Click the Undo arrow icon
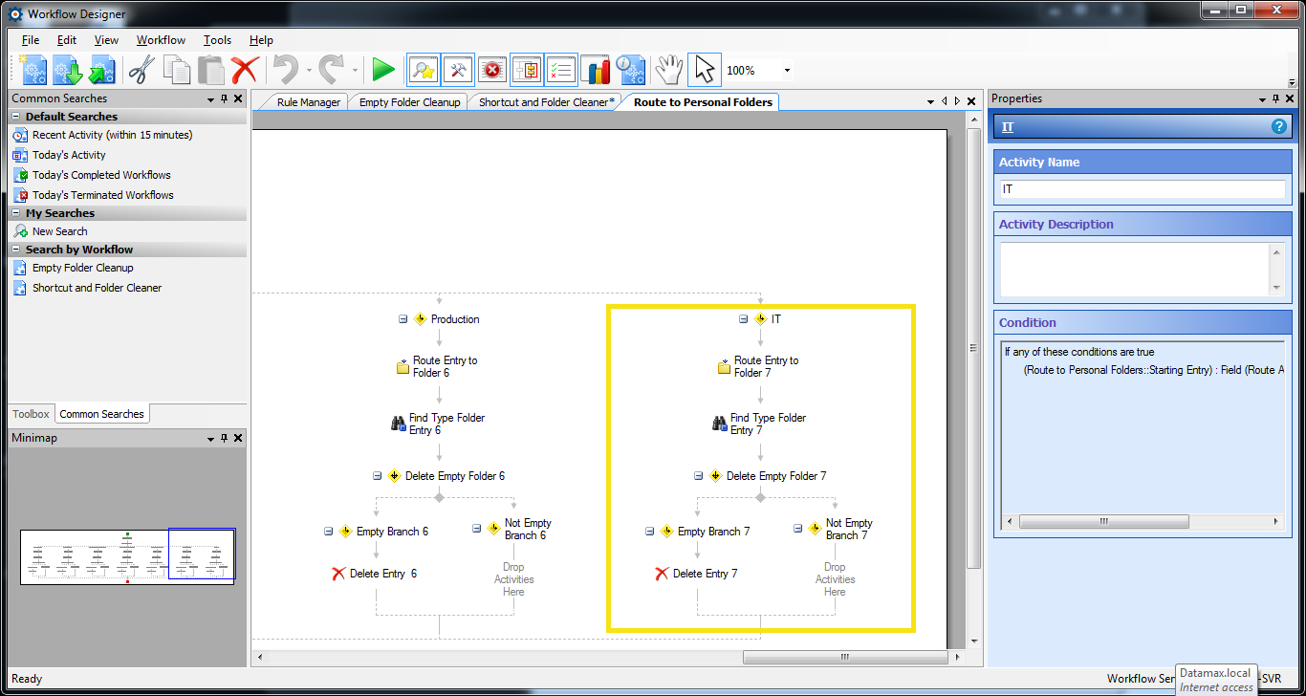Screen dimensions: 1306x696 pyautogui.click(x=285, y=70)
